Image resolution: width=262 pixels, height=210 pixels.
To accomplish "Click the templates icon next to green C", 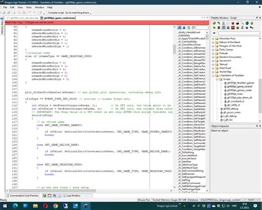I will pyautogui.click(x=193, y=28).
